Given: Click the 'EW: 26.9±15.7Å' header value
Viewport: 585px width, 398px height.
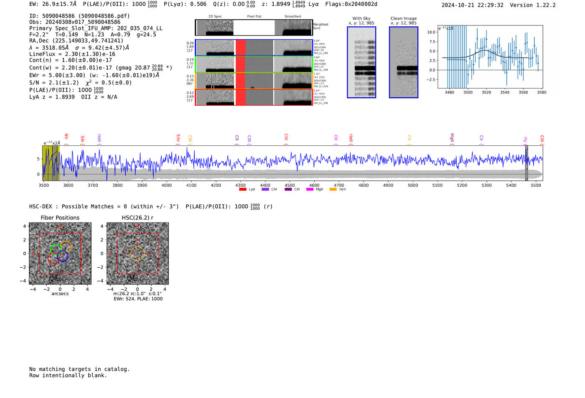Looking at the screenshot, I should coord(53,4).
